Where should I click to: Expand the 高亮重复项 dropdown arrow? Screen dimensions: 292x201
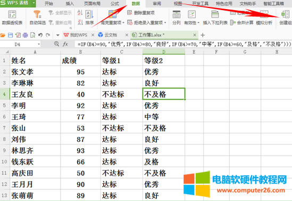click(x=123, y=23)
